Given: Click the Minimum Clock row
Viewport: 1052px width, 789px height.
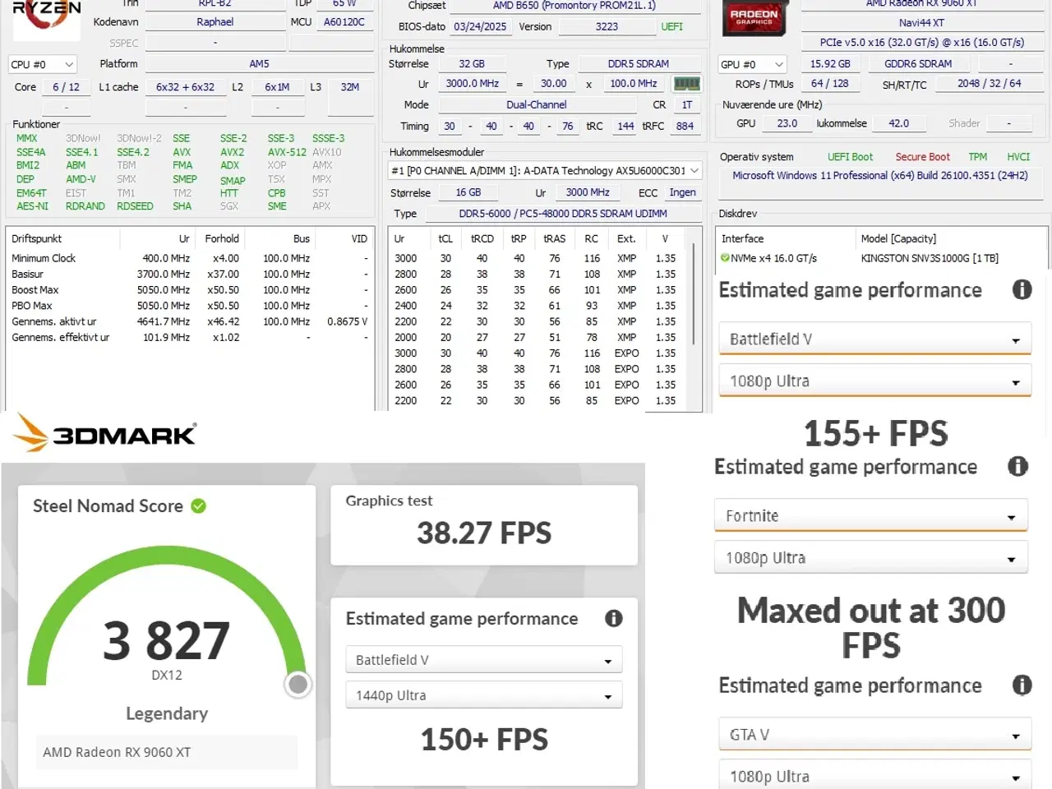Looking at the screenshot, I should pyautogui.click(x=190, y=258).
